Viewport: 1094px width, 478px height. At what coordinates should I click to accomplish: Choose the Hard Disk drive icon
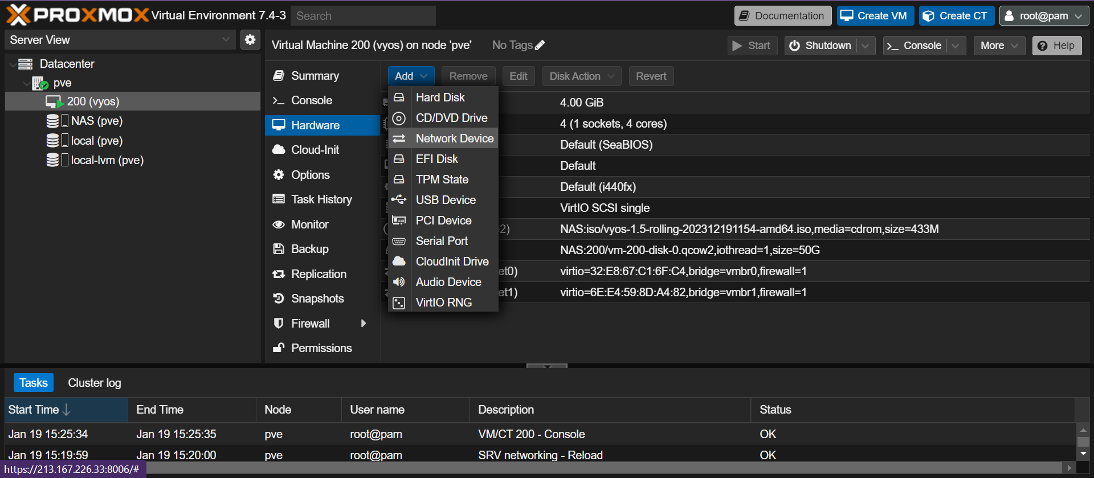coord(399,97)
